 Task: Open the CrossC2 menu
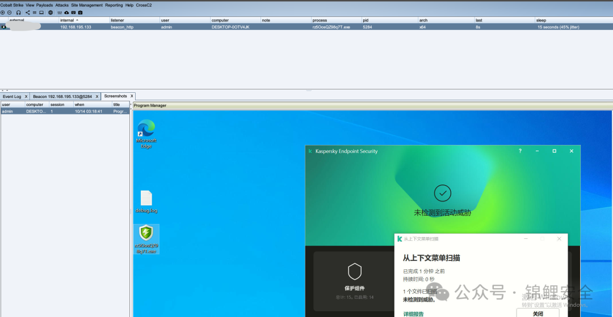click(144, 5)
